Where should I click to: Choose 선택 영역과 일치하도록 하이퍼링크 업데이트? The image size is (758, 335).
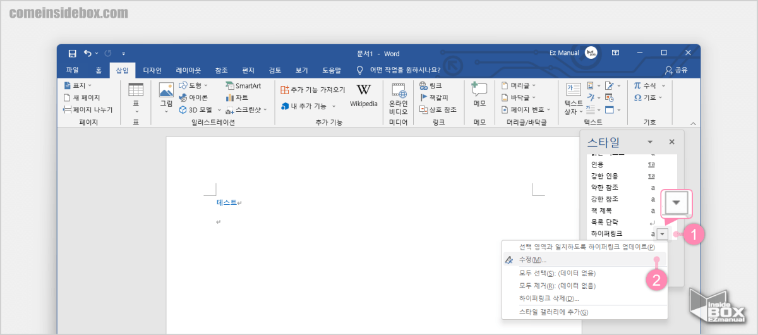pos(584,247)
